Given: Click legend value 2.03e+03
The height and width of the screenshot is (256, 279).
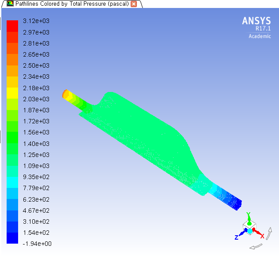Looking at the screenshot, I should pos(36,99).
